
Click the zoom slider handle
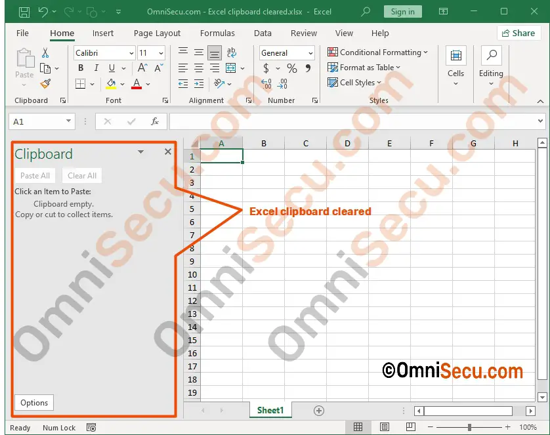pyautogui.click(x=469, y=427)
